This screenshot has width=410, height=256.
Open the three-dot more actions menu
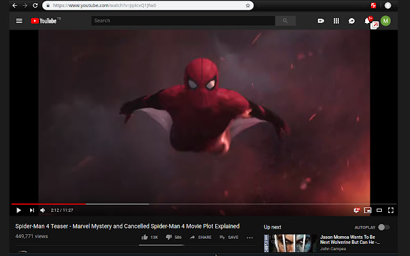point(250,237)
